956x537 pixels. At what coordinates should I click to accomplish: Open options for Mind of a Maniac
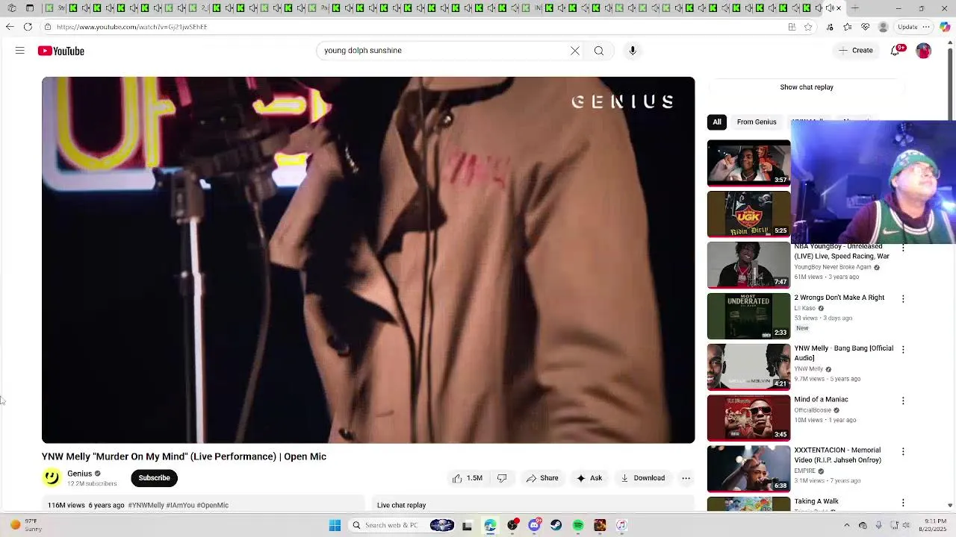click(x=903, y=401)
